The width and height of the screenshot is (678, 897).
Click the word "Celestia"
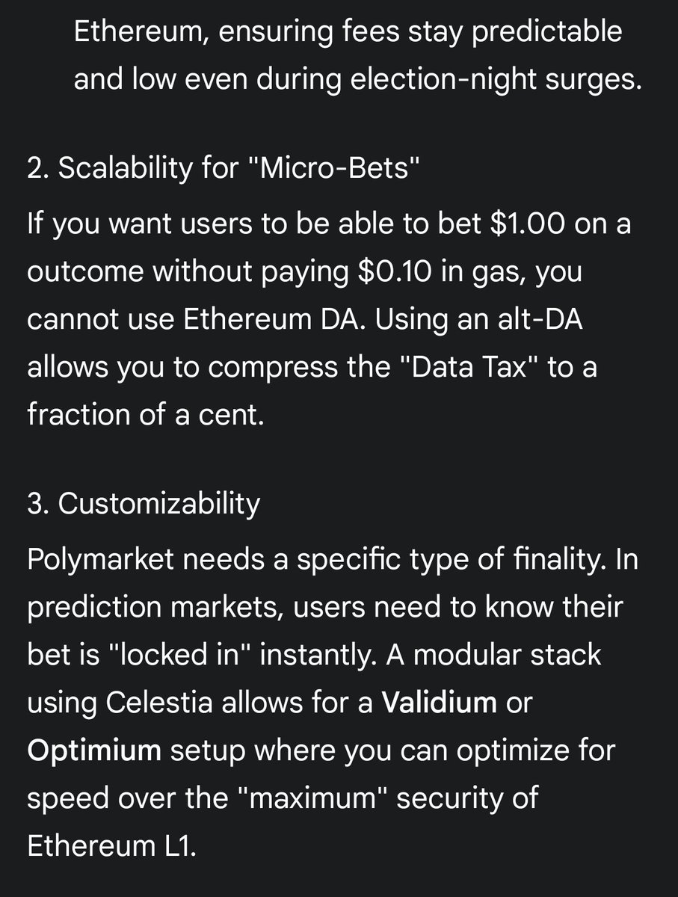(x=154, y=703)
